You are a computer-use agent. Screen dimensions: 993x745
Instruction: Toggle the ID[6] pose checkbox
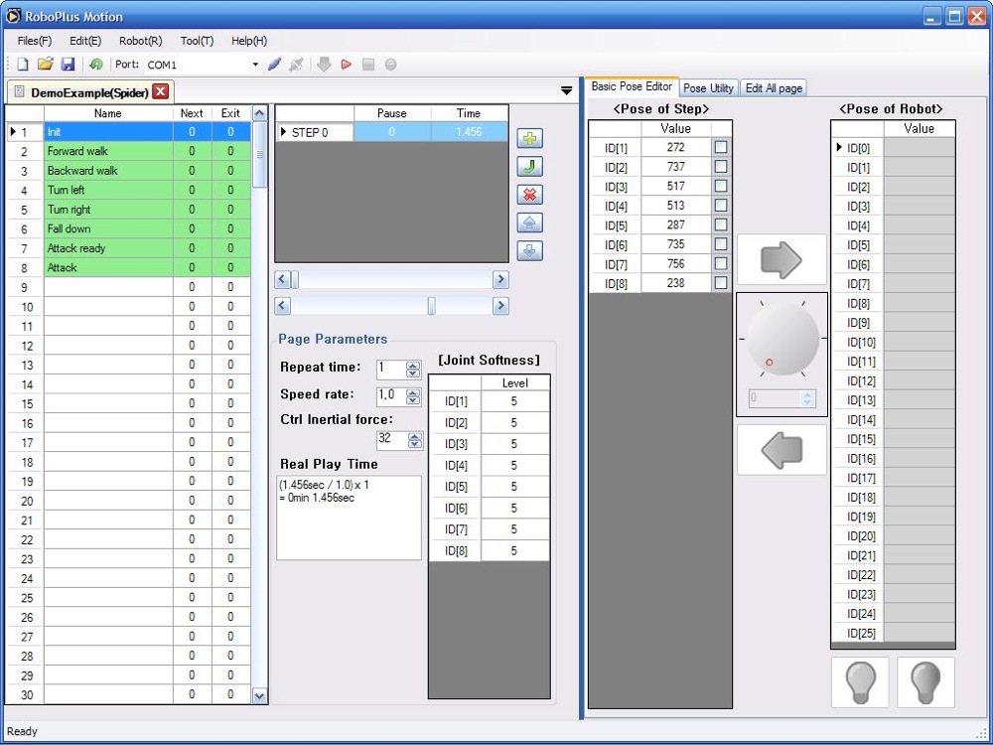(721, 244)
